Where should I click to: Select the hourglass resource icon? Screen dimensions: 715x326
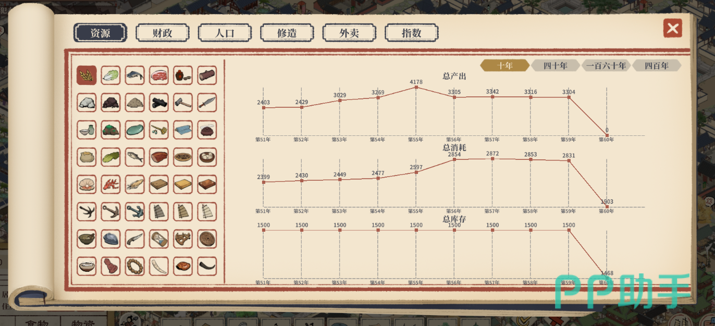159,239
